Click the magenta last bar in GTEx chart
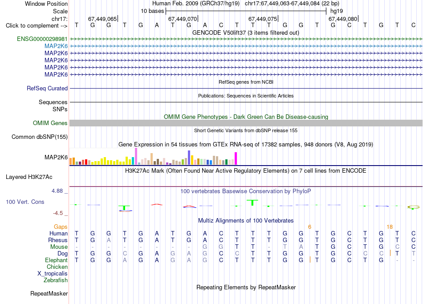The width and height of the screenshot is (423, 304). [x=236, y=158]
